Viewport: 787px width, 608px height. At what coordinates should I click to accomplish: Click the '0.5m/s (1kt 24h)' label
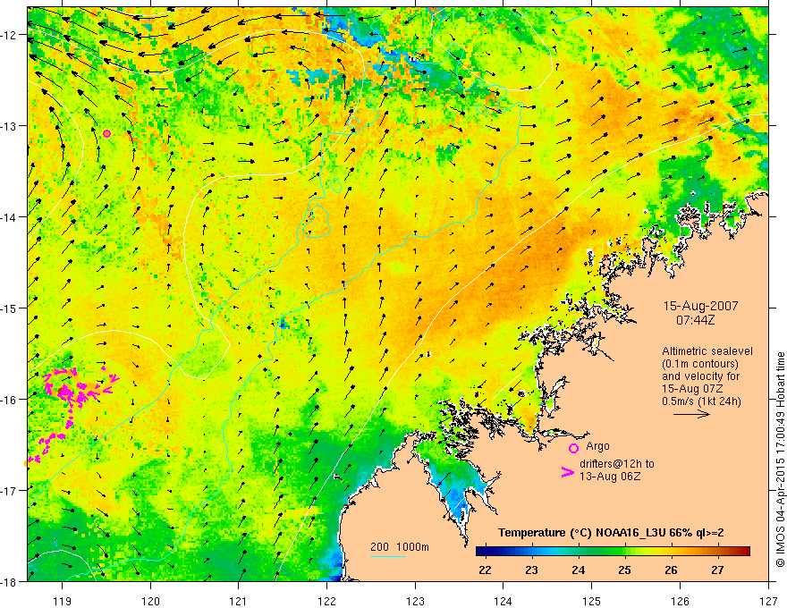(x=701, y=401)
